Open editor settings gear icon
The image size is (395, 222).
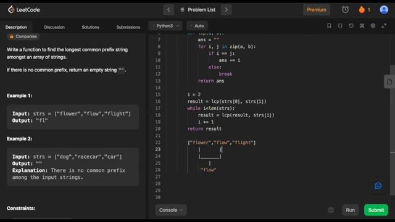[x=373, y=26]
